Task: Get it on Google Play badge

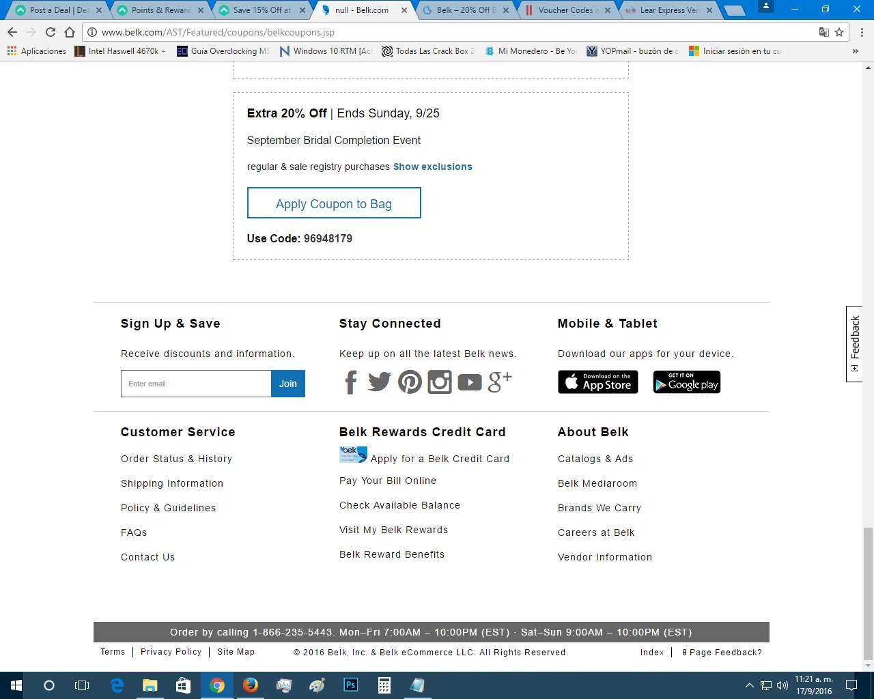Action: [x=687, y=382]
